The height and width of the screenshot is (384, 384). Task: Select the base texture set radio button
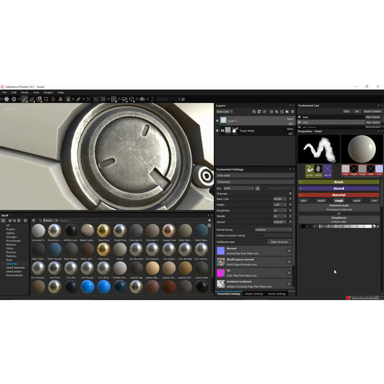300,117
